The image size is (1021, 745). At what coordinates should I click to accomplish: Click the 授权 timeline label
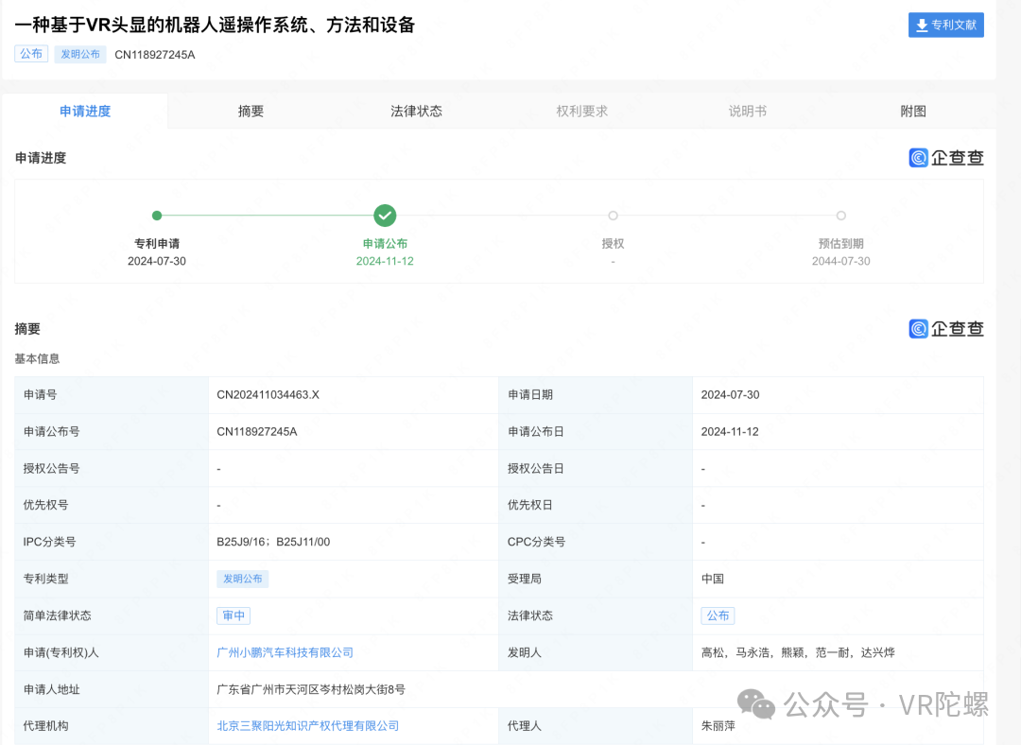(x=613, y=244)
